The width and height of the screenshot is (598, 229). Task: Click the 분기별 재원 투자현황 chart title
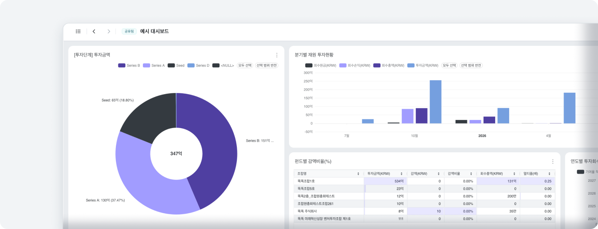(314, 55)
